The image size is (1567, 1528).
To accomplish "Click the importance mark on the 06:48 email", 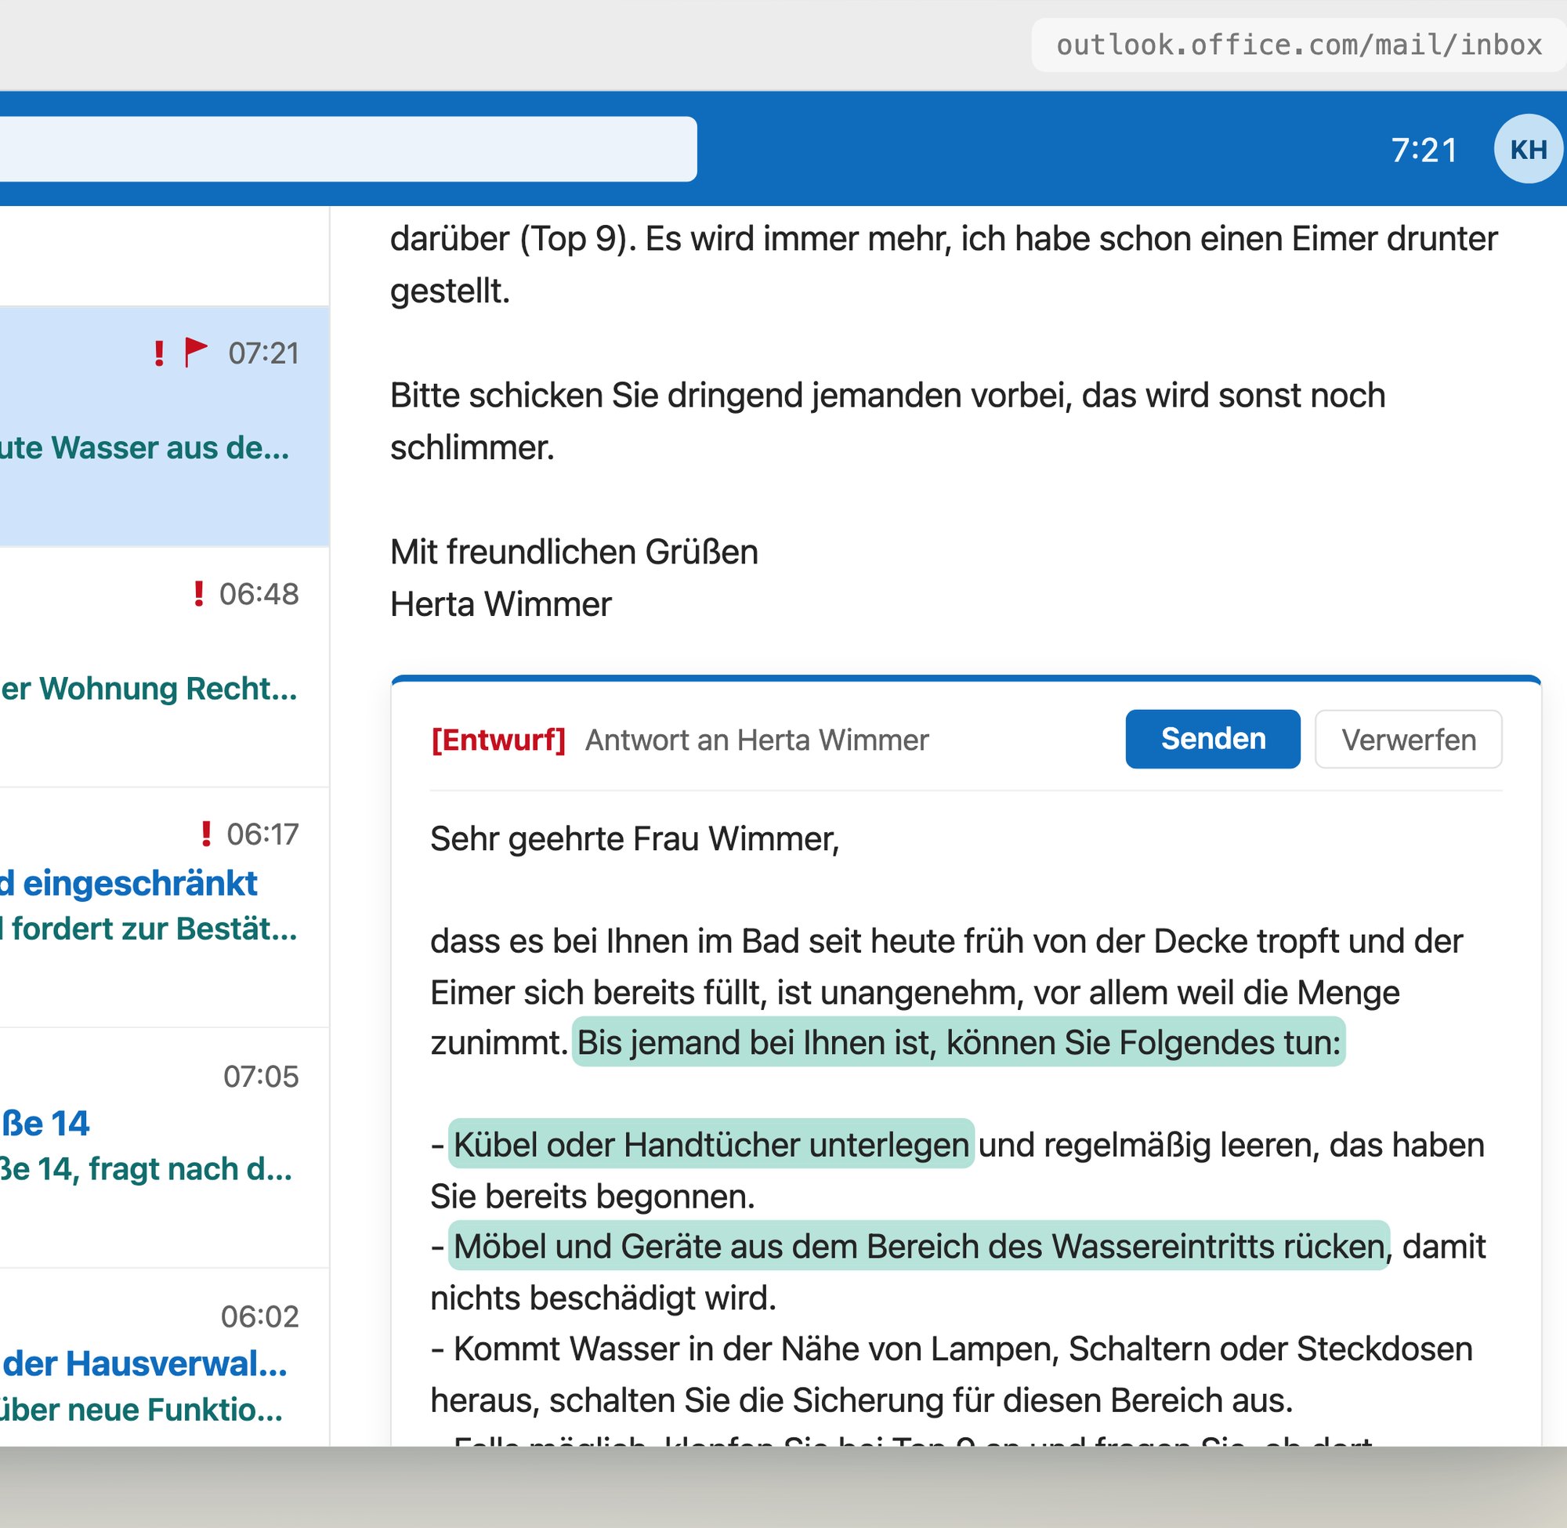I will [x=198, y=594].
